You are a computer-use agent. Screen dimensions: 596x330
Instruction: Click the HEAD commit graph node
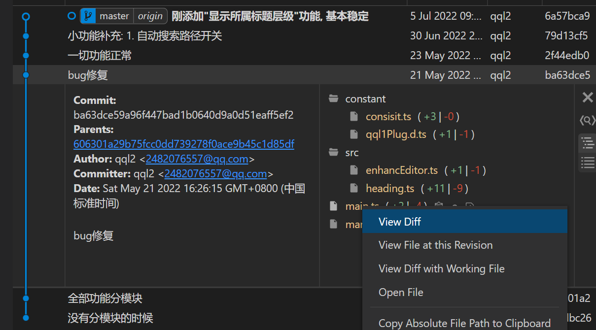pyautogui.click(x=26, y=16)
